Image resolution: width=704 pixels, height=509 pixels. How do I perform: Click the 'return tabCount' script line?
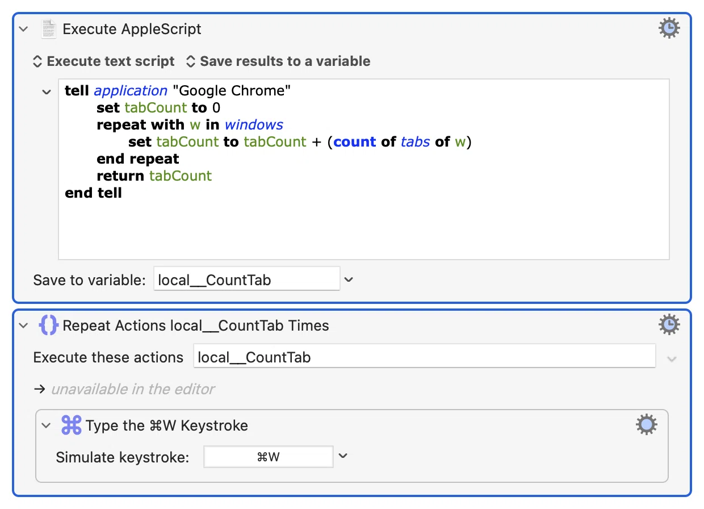click(x=154, y=176)
